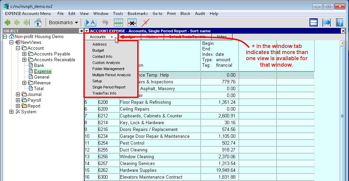Open the Bookmarks toolbar dropdown
This screenshot has height=181, width=349.
pos(64,22)
